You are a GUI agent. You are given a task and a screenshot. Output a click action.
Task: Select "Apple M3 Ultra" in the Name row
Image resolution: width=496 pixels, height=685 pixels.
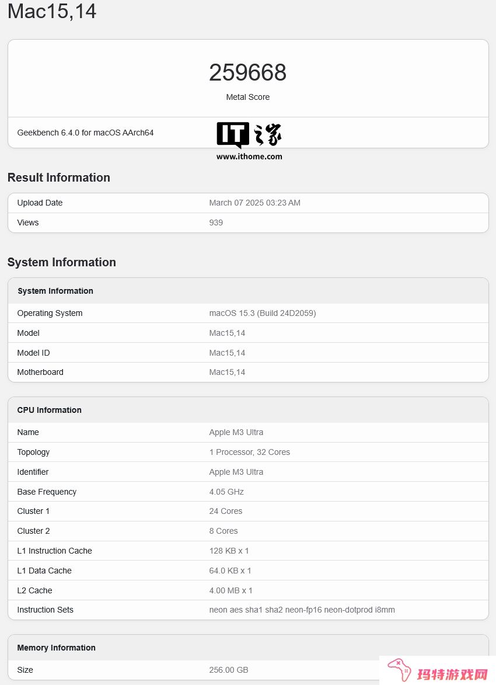click(x=236, y=433)
